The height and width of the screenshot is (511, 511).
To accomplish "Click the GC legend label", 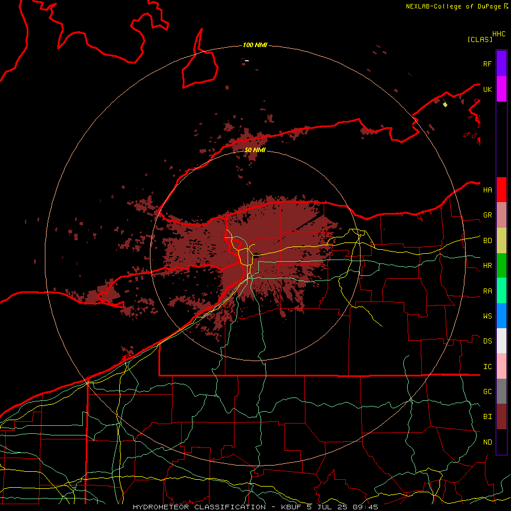I will pos(487,392).
